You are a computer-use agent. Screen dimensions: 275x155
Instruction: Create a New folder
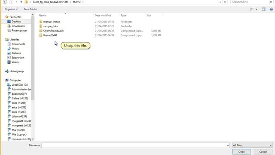click(31, 9)
